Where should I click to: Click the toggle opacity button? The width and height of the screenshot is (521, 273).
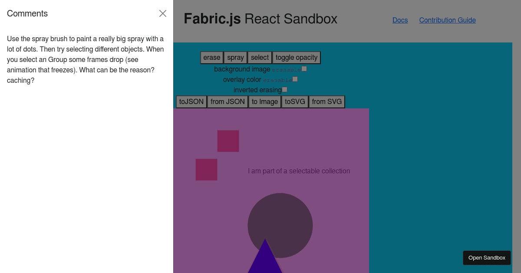[296, 57]
